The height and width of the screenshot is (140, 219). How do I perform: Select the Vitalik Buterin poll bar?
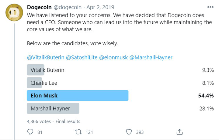pos(36,70)
